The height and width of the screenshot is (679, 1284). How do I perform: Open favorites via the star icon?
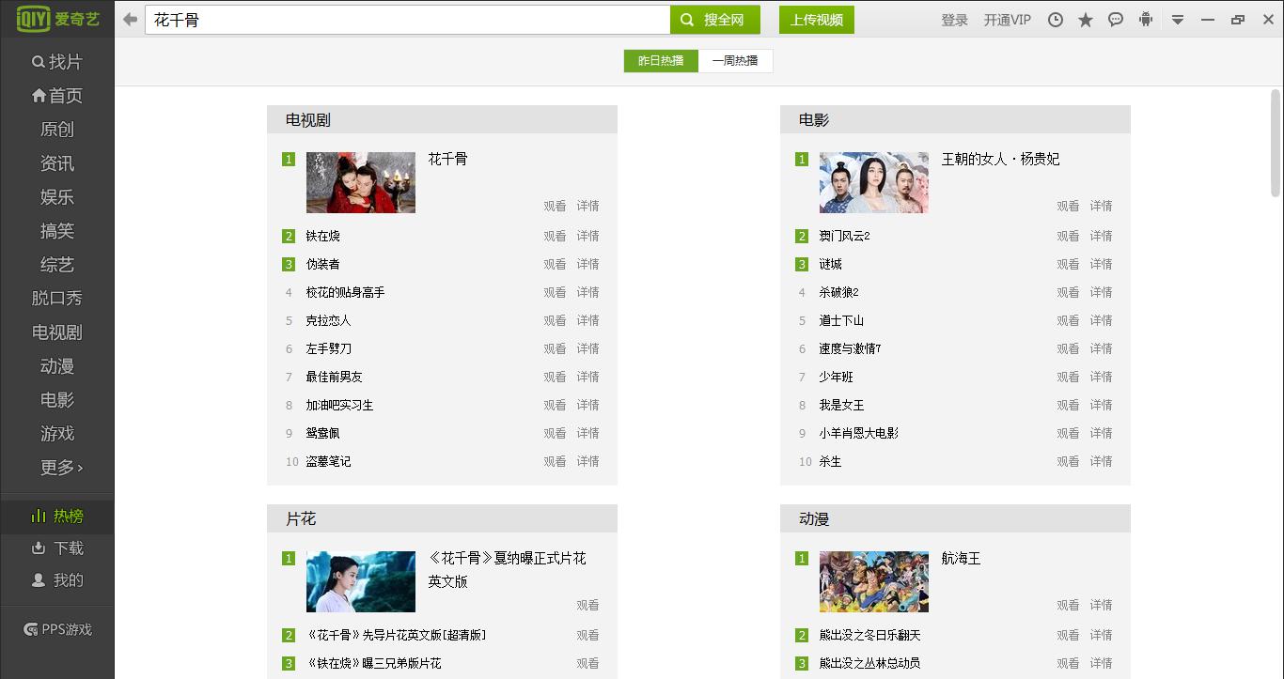click(1086, 20)
